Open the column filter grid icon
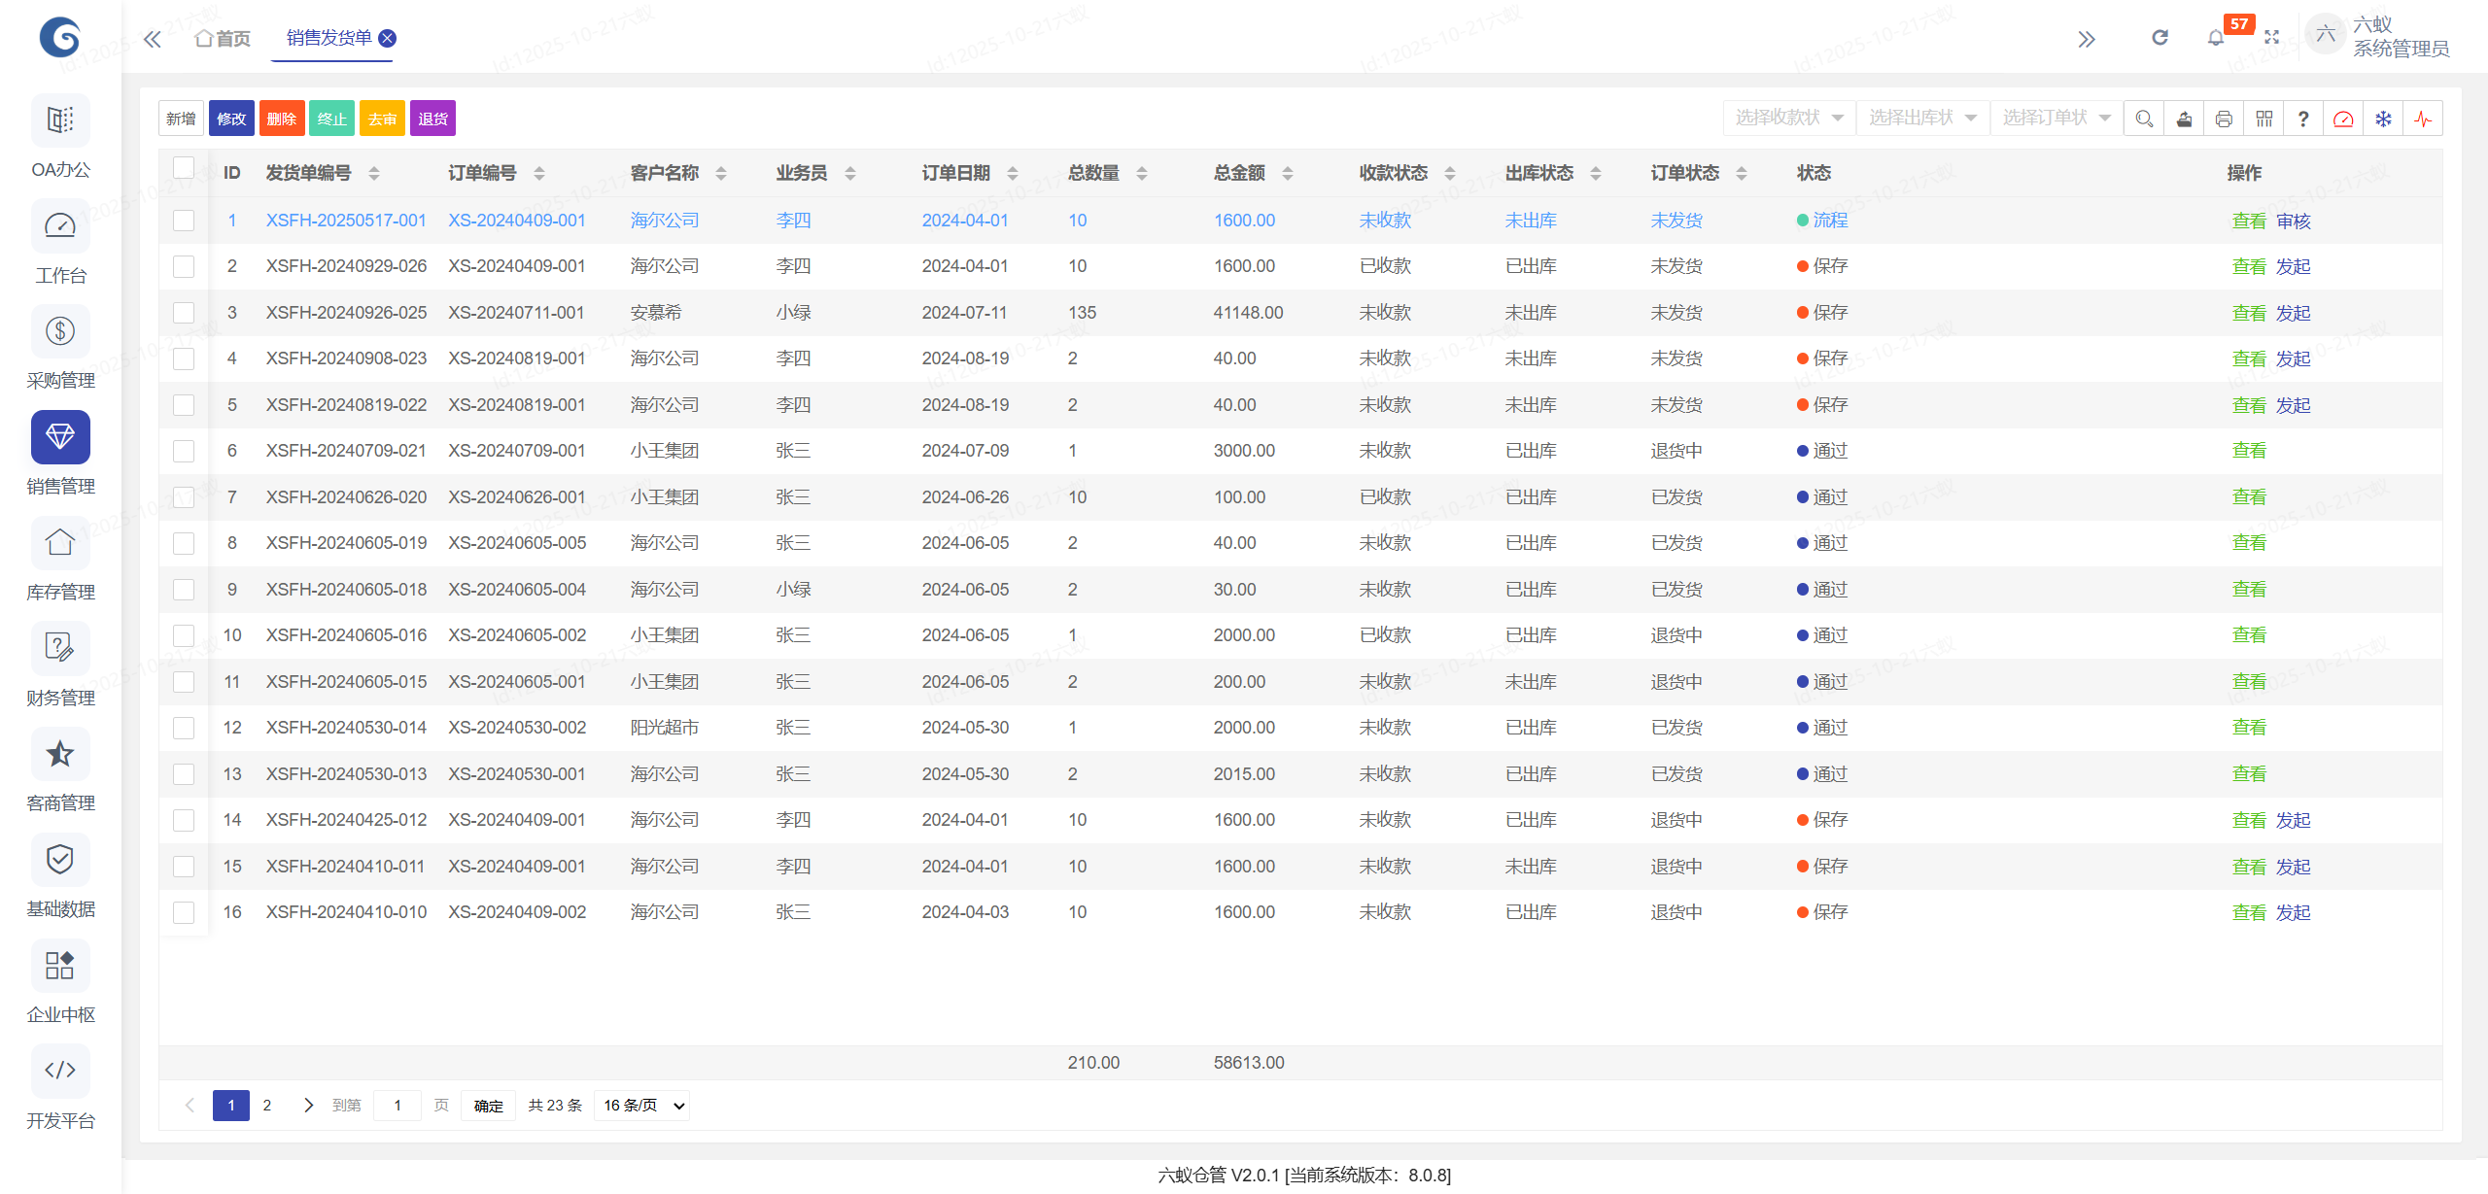Image resolution: width=2488 pixels, height=1194 pixels. (x=2263, y=119)
